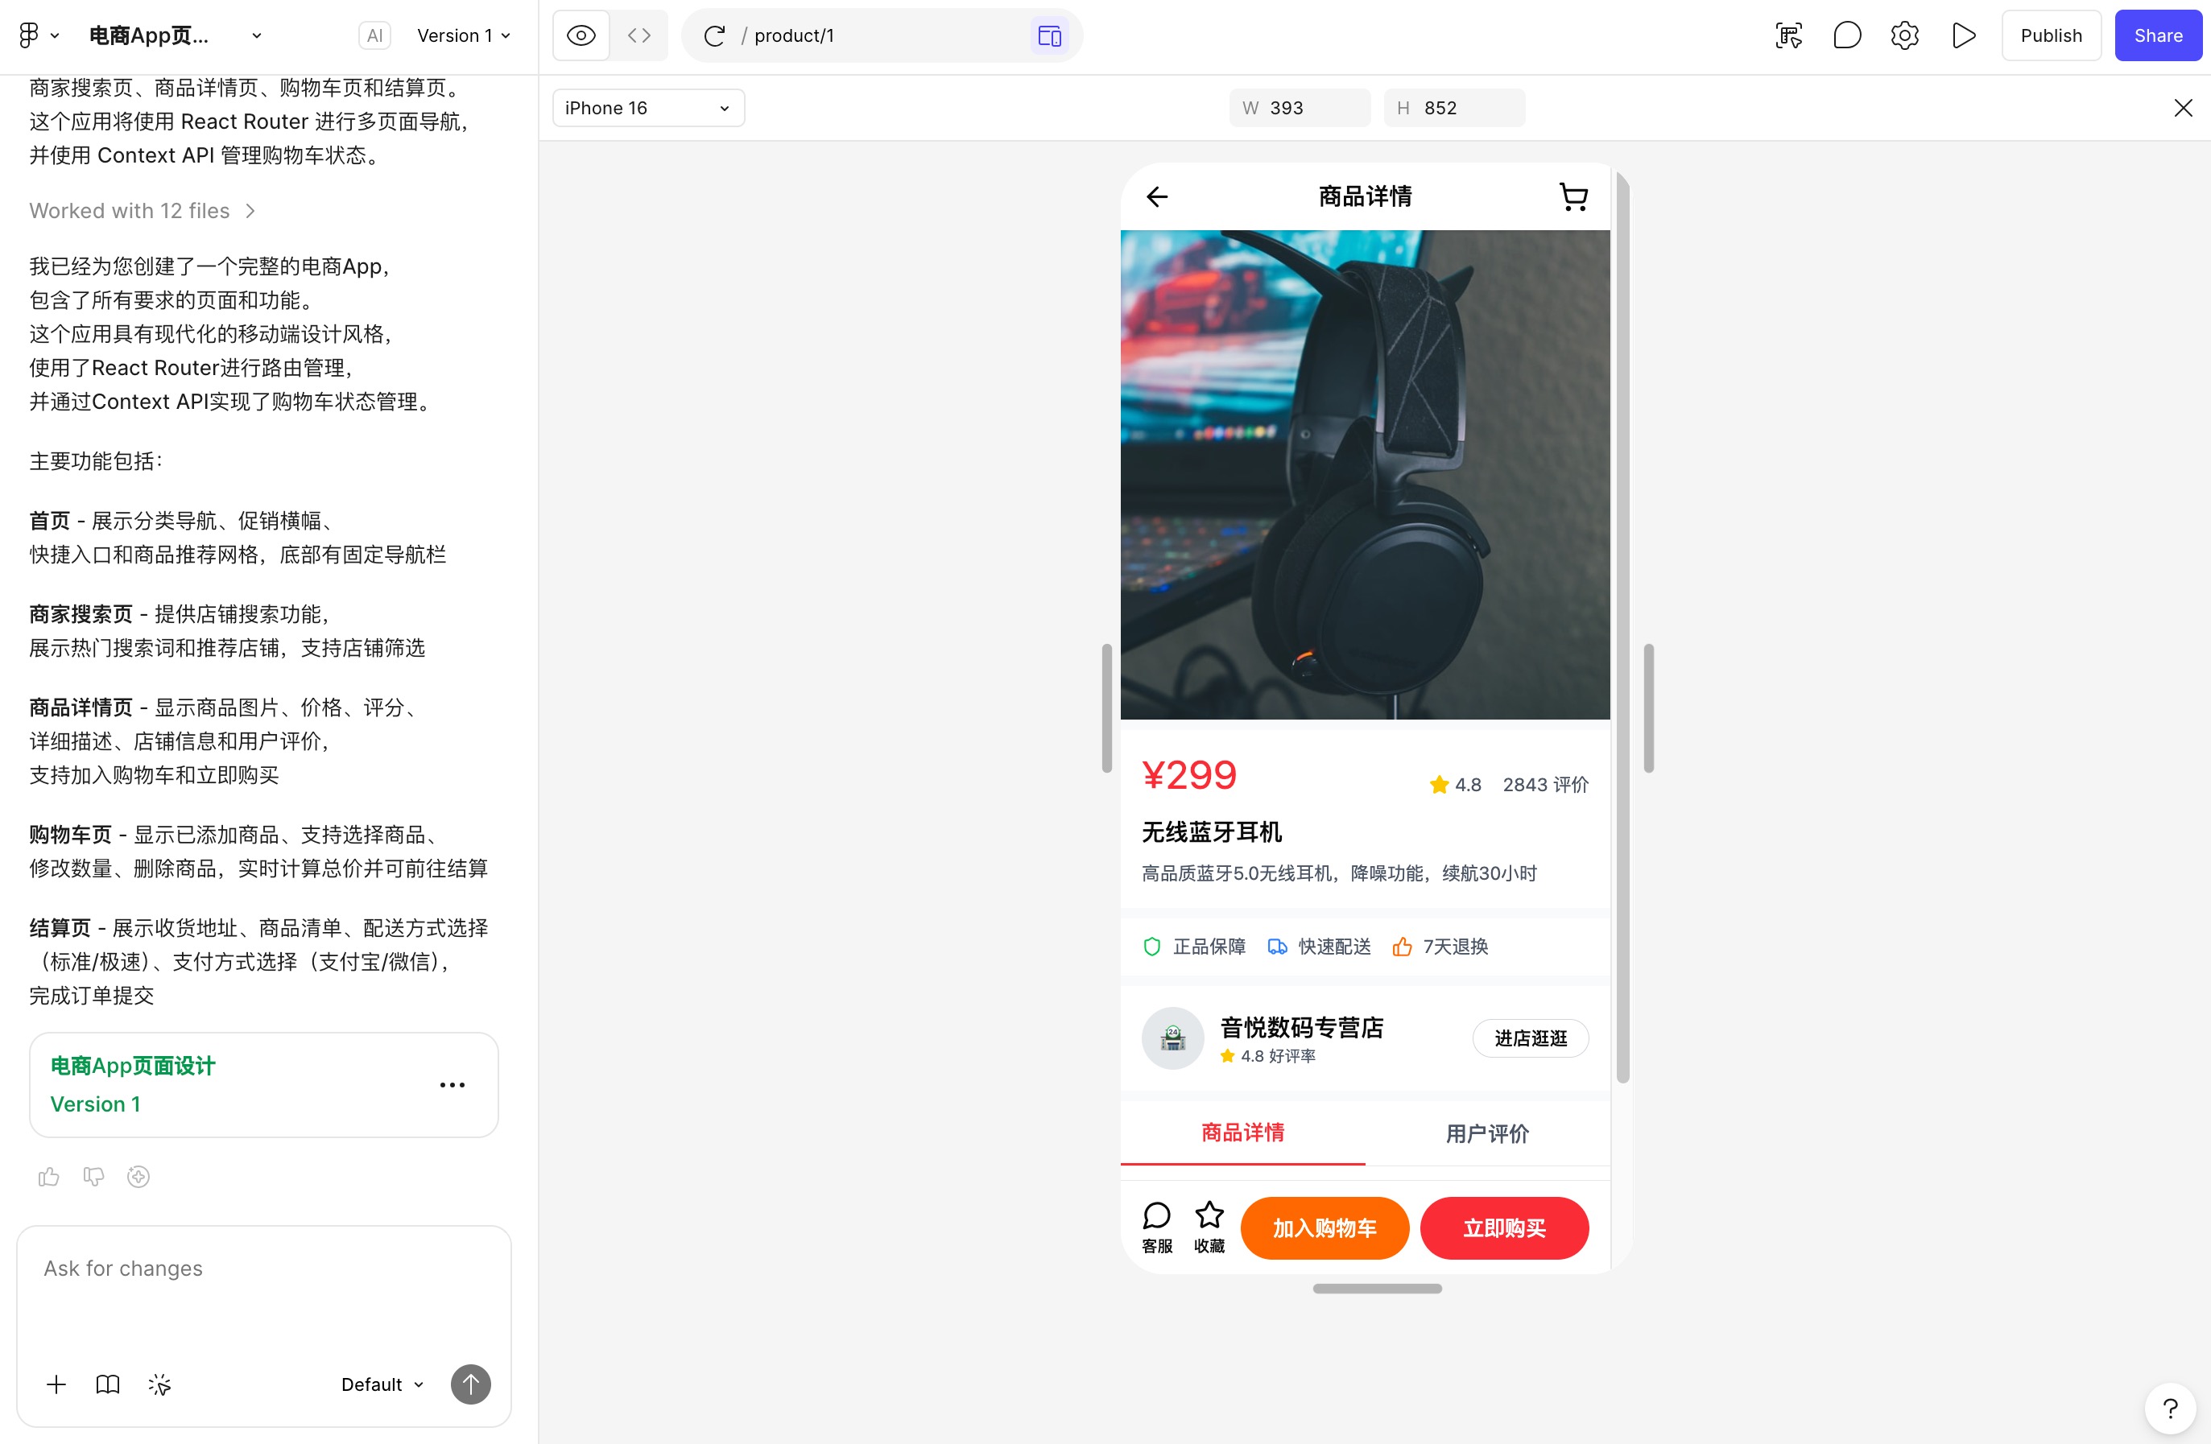The image size is (2211, 1444).
Task: Go back with arrow in 商品详情 header
Action: 1156,197
